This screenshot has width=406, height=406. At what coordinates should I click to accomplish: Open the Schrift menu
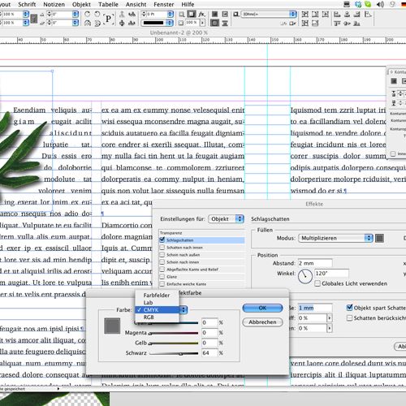(27, 4)
